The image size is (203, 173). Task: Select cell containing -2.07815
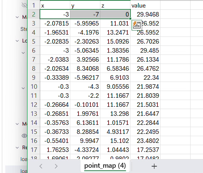click(x=55, y=23)
